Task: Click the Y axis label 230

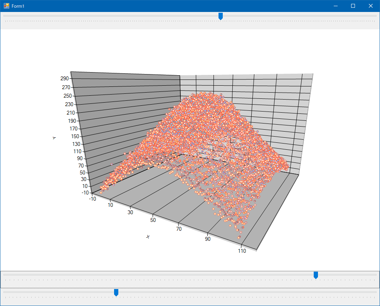Action: point(69,104)
